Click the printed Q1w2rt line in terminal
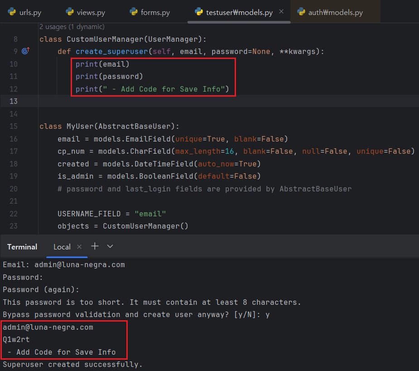Image resolution: width=419 pixels, height=371 pixels. 16,339
